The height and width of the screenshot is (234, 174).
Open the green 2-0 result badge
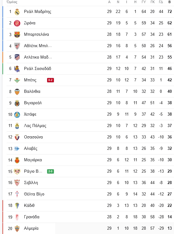(x=51, y=171)
